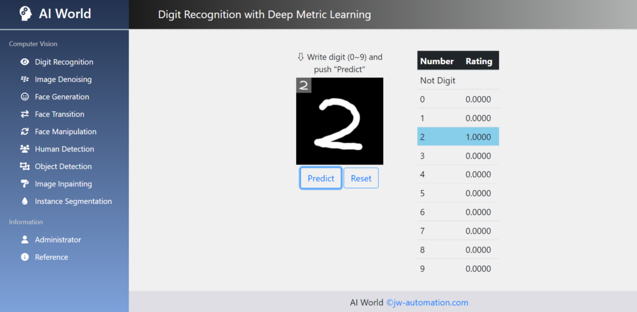
Task: Click the arrows icon for Face Transition
Action: pos(25,114)
